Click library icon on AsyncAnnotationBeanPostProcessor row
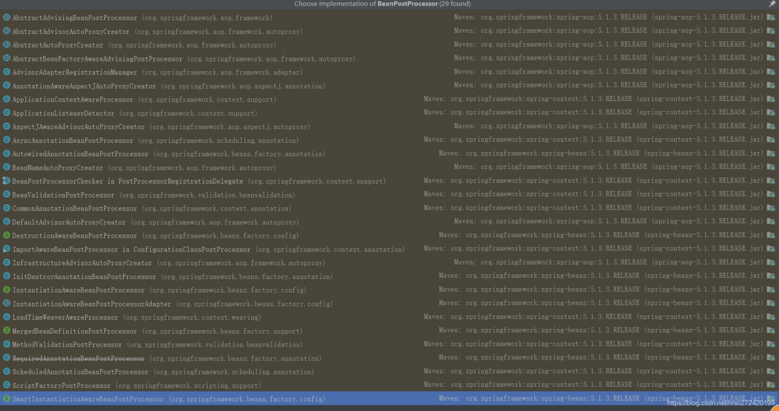The width and height of the screenshot is (779, 411). [771, 140]
